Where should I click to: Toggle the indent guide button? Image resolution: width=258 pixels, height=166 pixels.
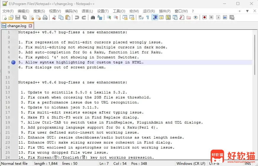pyautogui.click(x=155, y=17)
